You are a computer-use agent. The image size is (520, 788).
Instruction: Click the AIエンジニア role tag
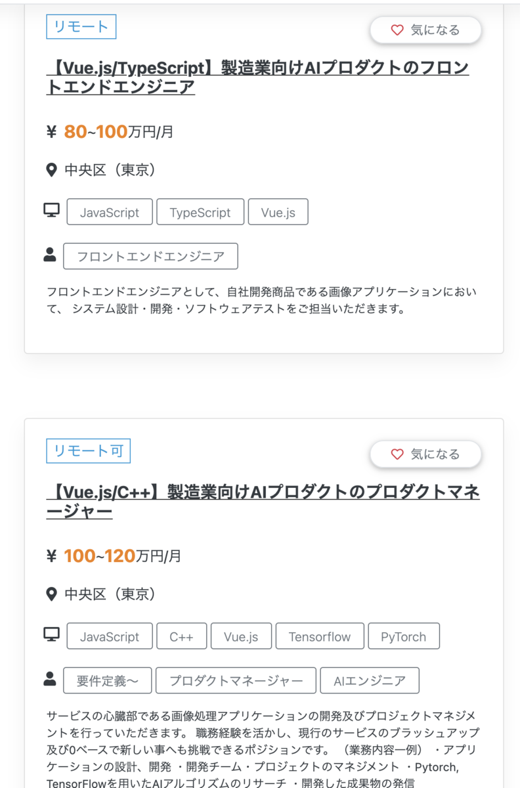370,681
